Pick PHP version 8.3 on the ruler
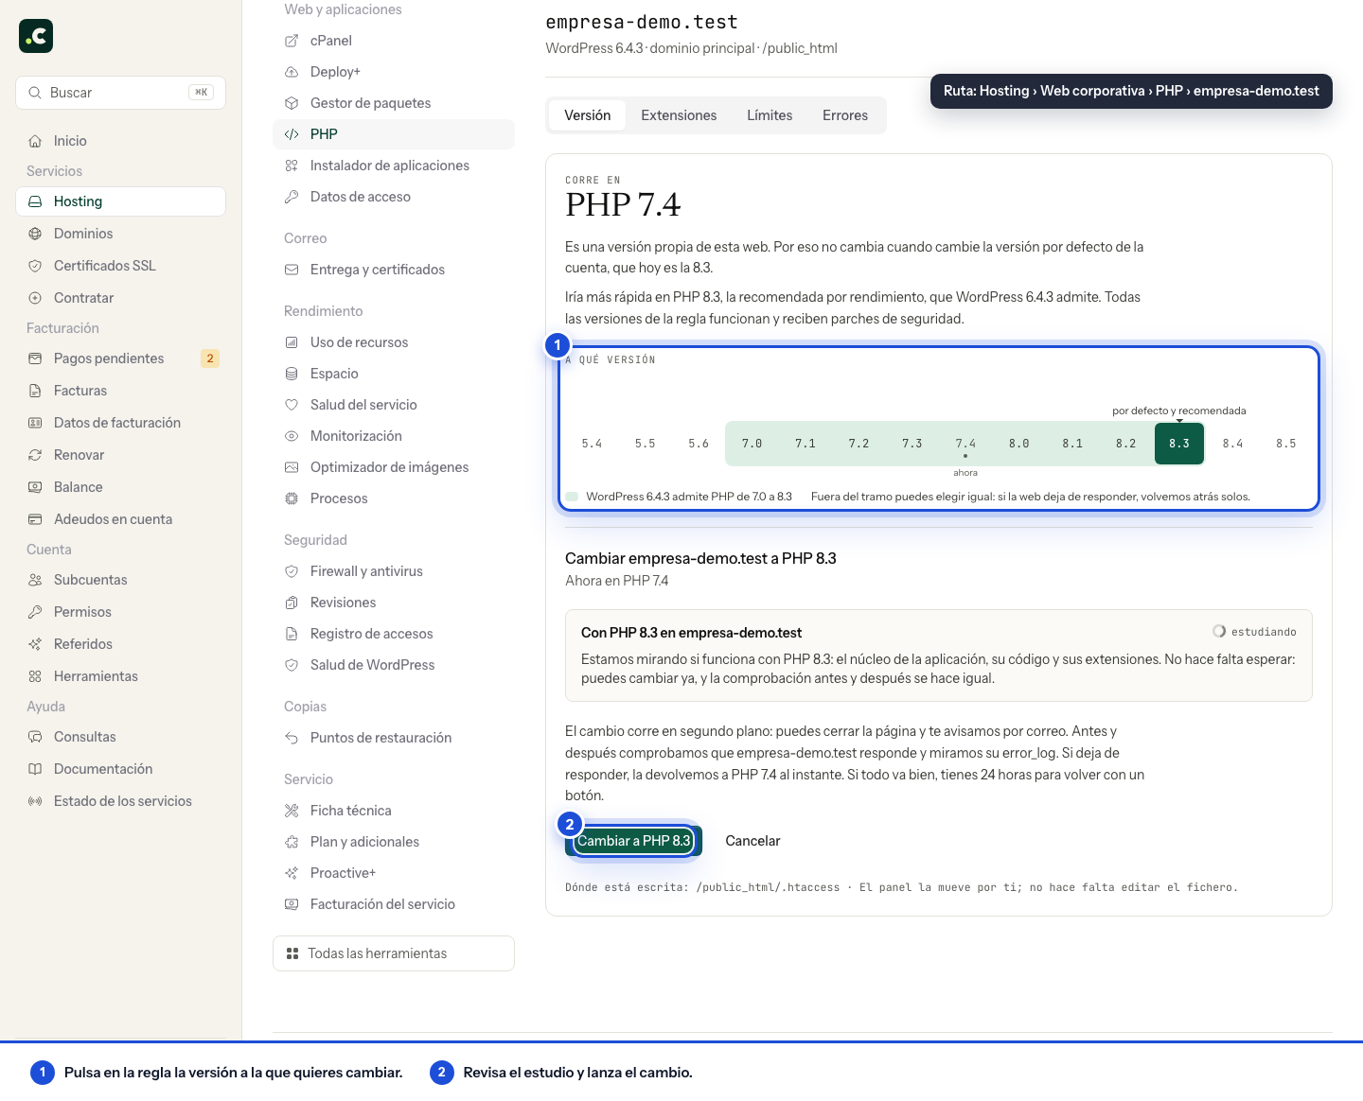 [x=1179, y=443]
